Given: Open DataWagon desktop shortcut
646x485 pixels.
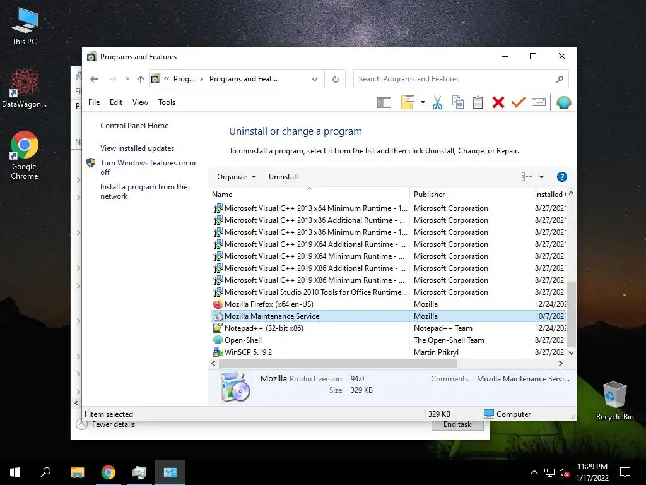Looking at the screenshot, I should [x=25, y=88].
